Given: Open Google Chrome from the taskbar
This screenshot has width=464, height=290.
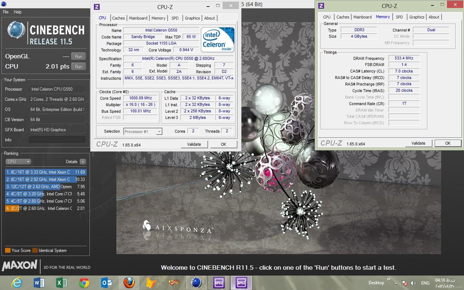Looking at the screenshot, I should pyautogui.click(x=84, y=282).
